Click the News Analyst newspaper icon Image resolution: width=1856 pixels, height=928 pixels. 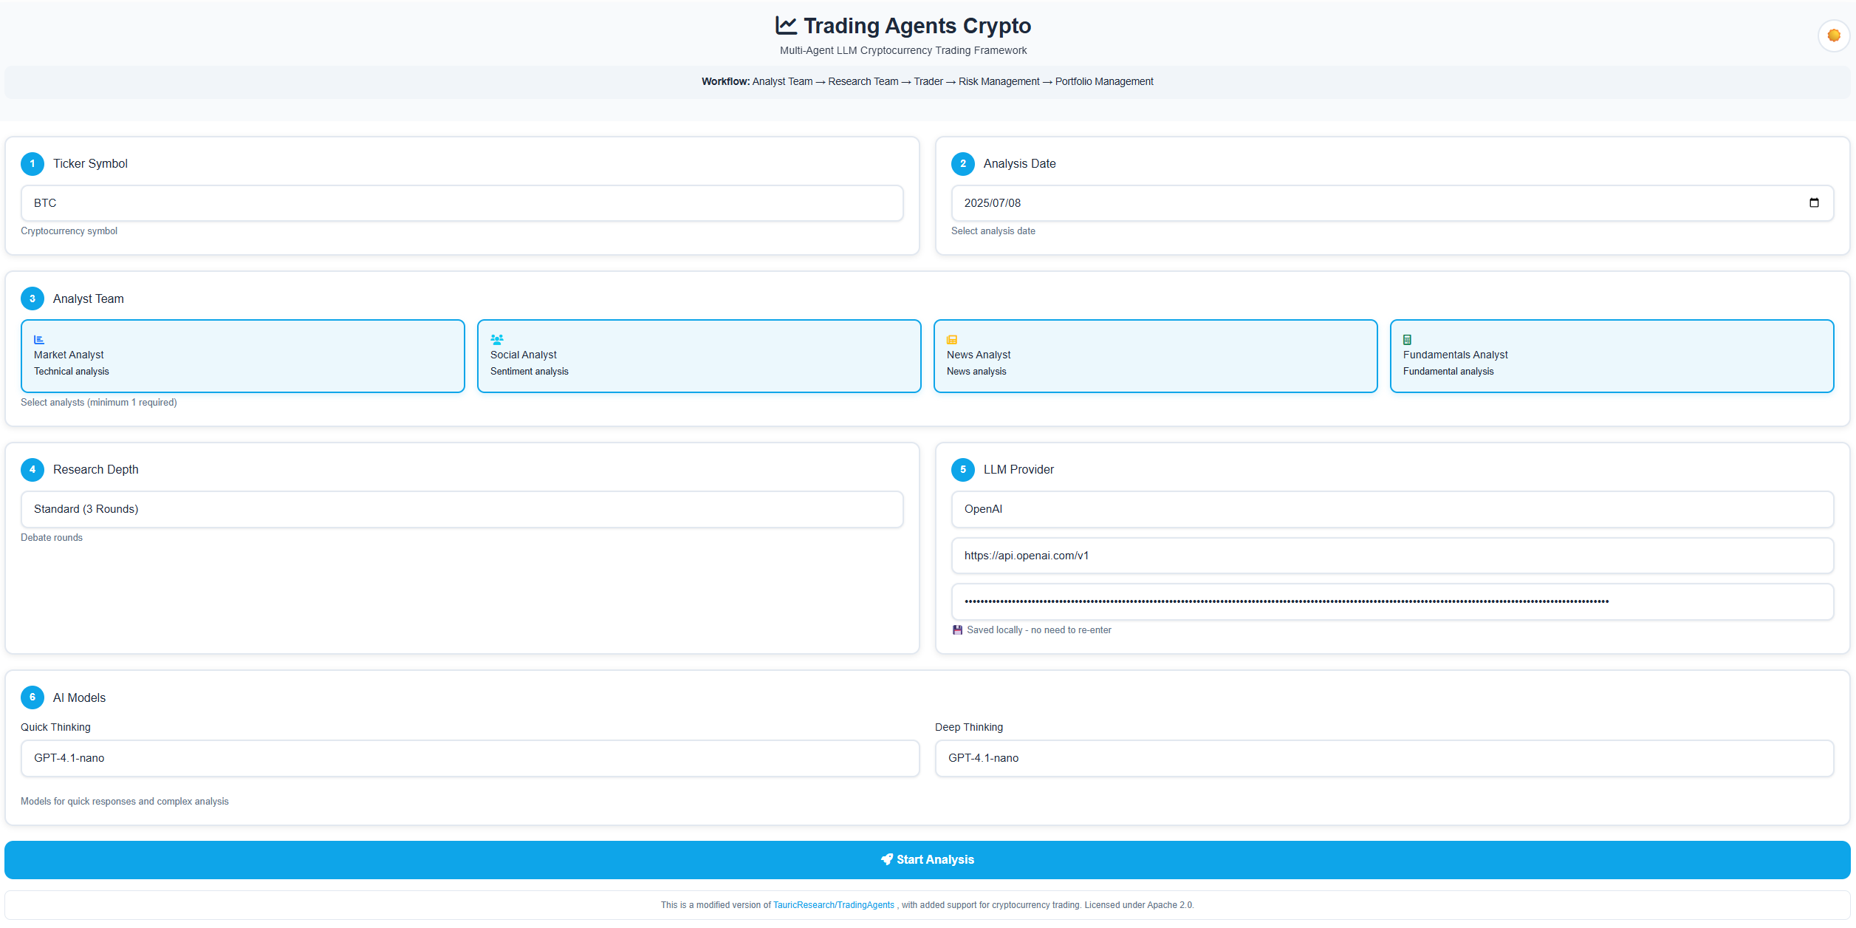(x=952, y=340)
